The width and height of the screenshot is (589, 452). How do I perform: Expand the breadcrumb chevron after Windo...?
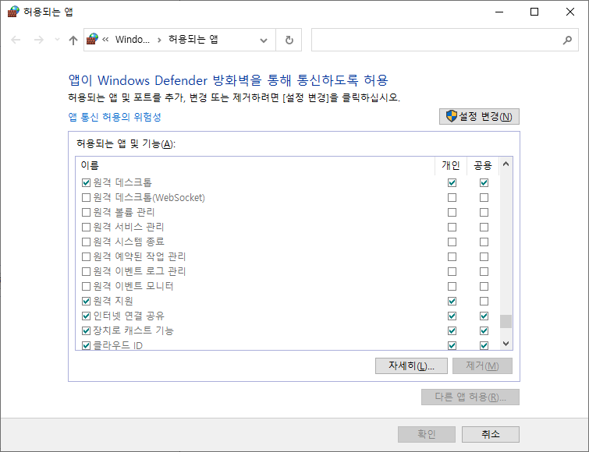[159, 40]
